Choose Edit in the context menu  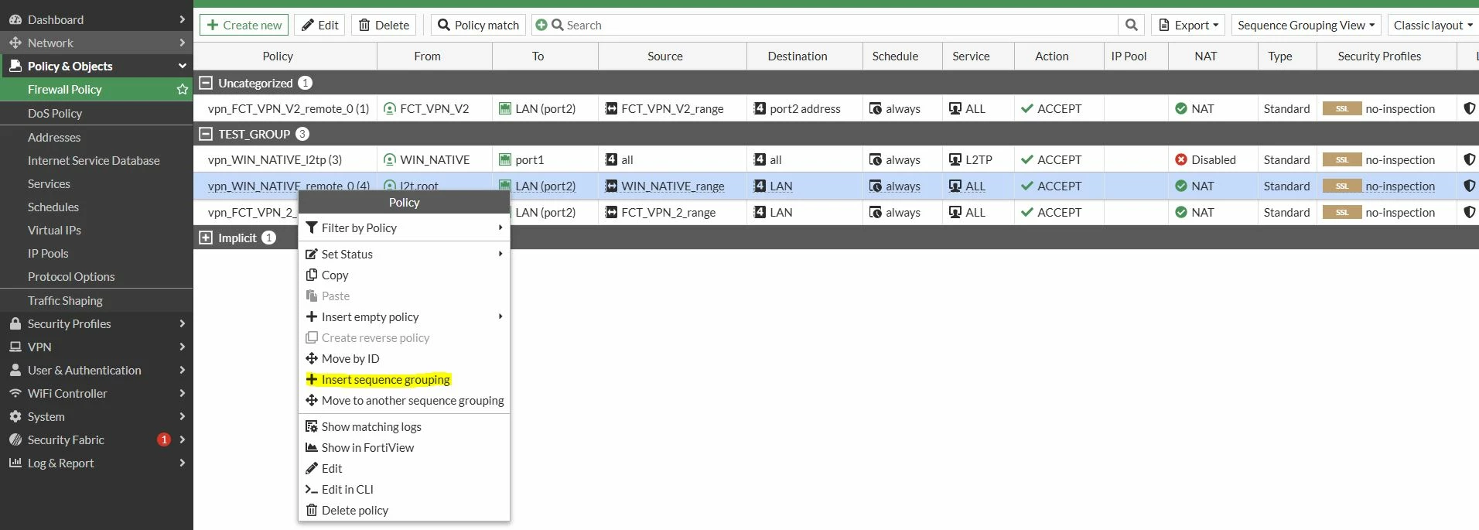tap(404, 468)
